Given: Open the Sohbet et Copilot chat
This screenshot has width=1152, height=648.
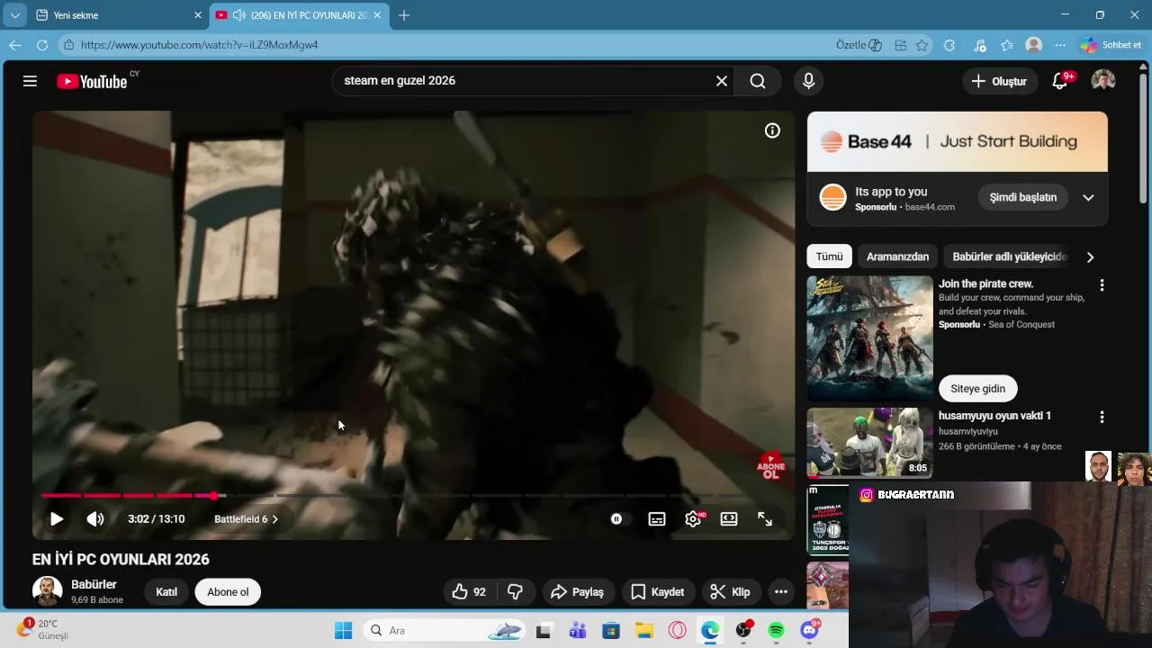Looking at the screenshot, I should 1112,45.
